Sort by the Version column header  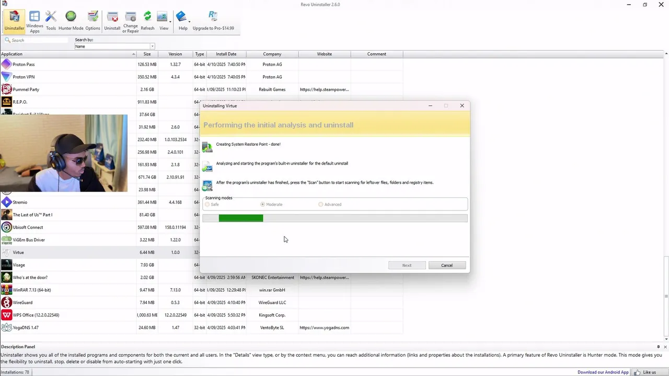point(175,54)
